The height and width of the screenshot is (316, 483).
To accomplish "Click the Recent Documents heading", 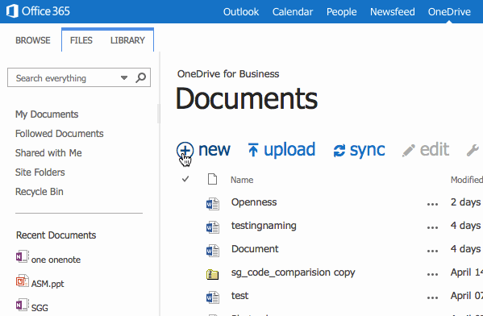I will [56, 235].
